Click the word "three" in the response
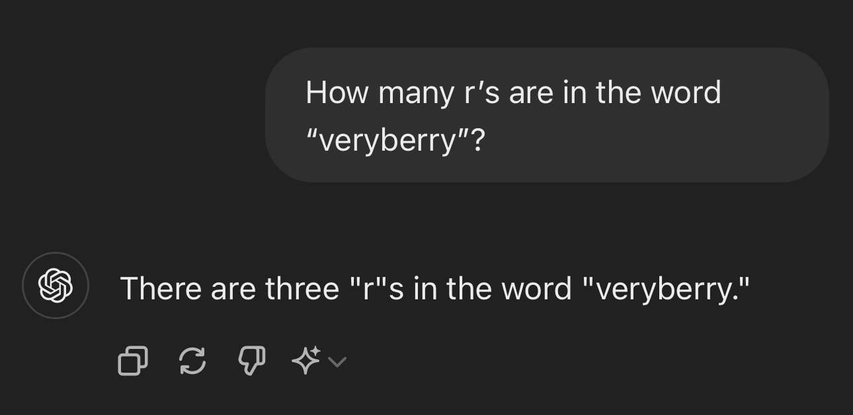 tap(302, 289)
